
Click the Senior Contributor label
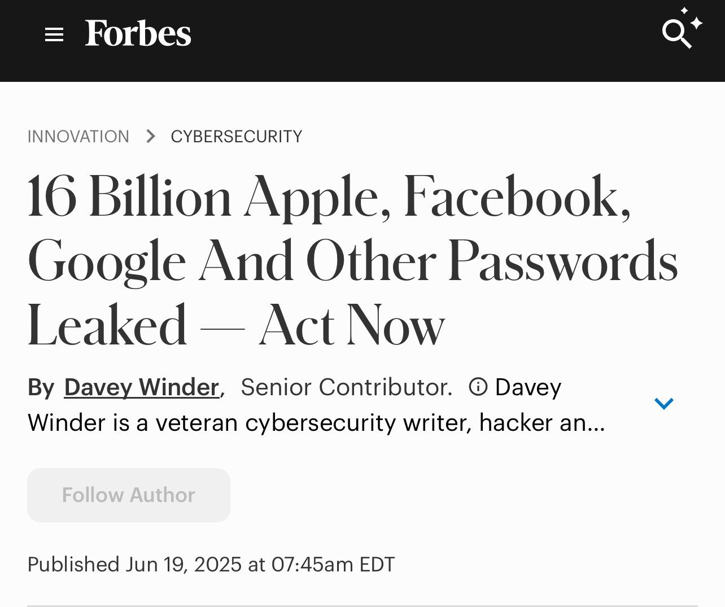pyautogui.click(x=346, y=387)
